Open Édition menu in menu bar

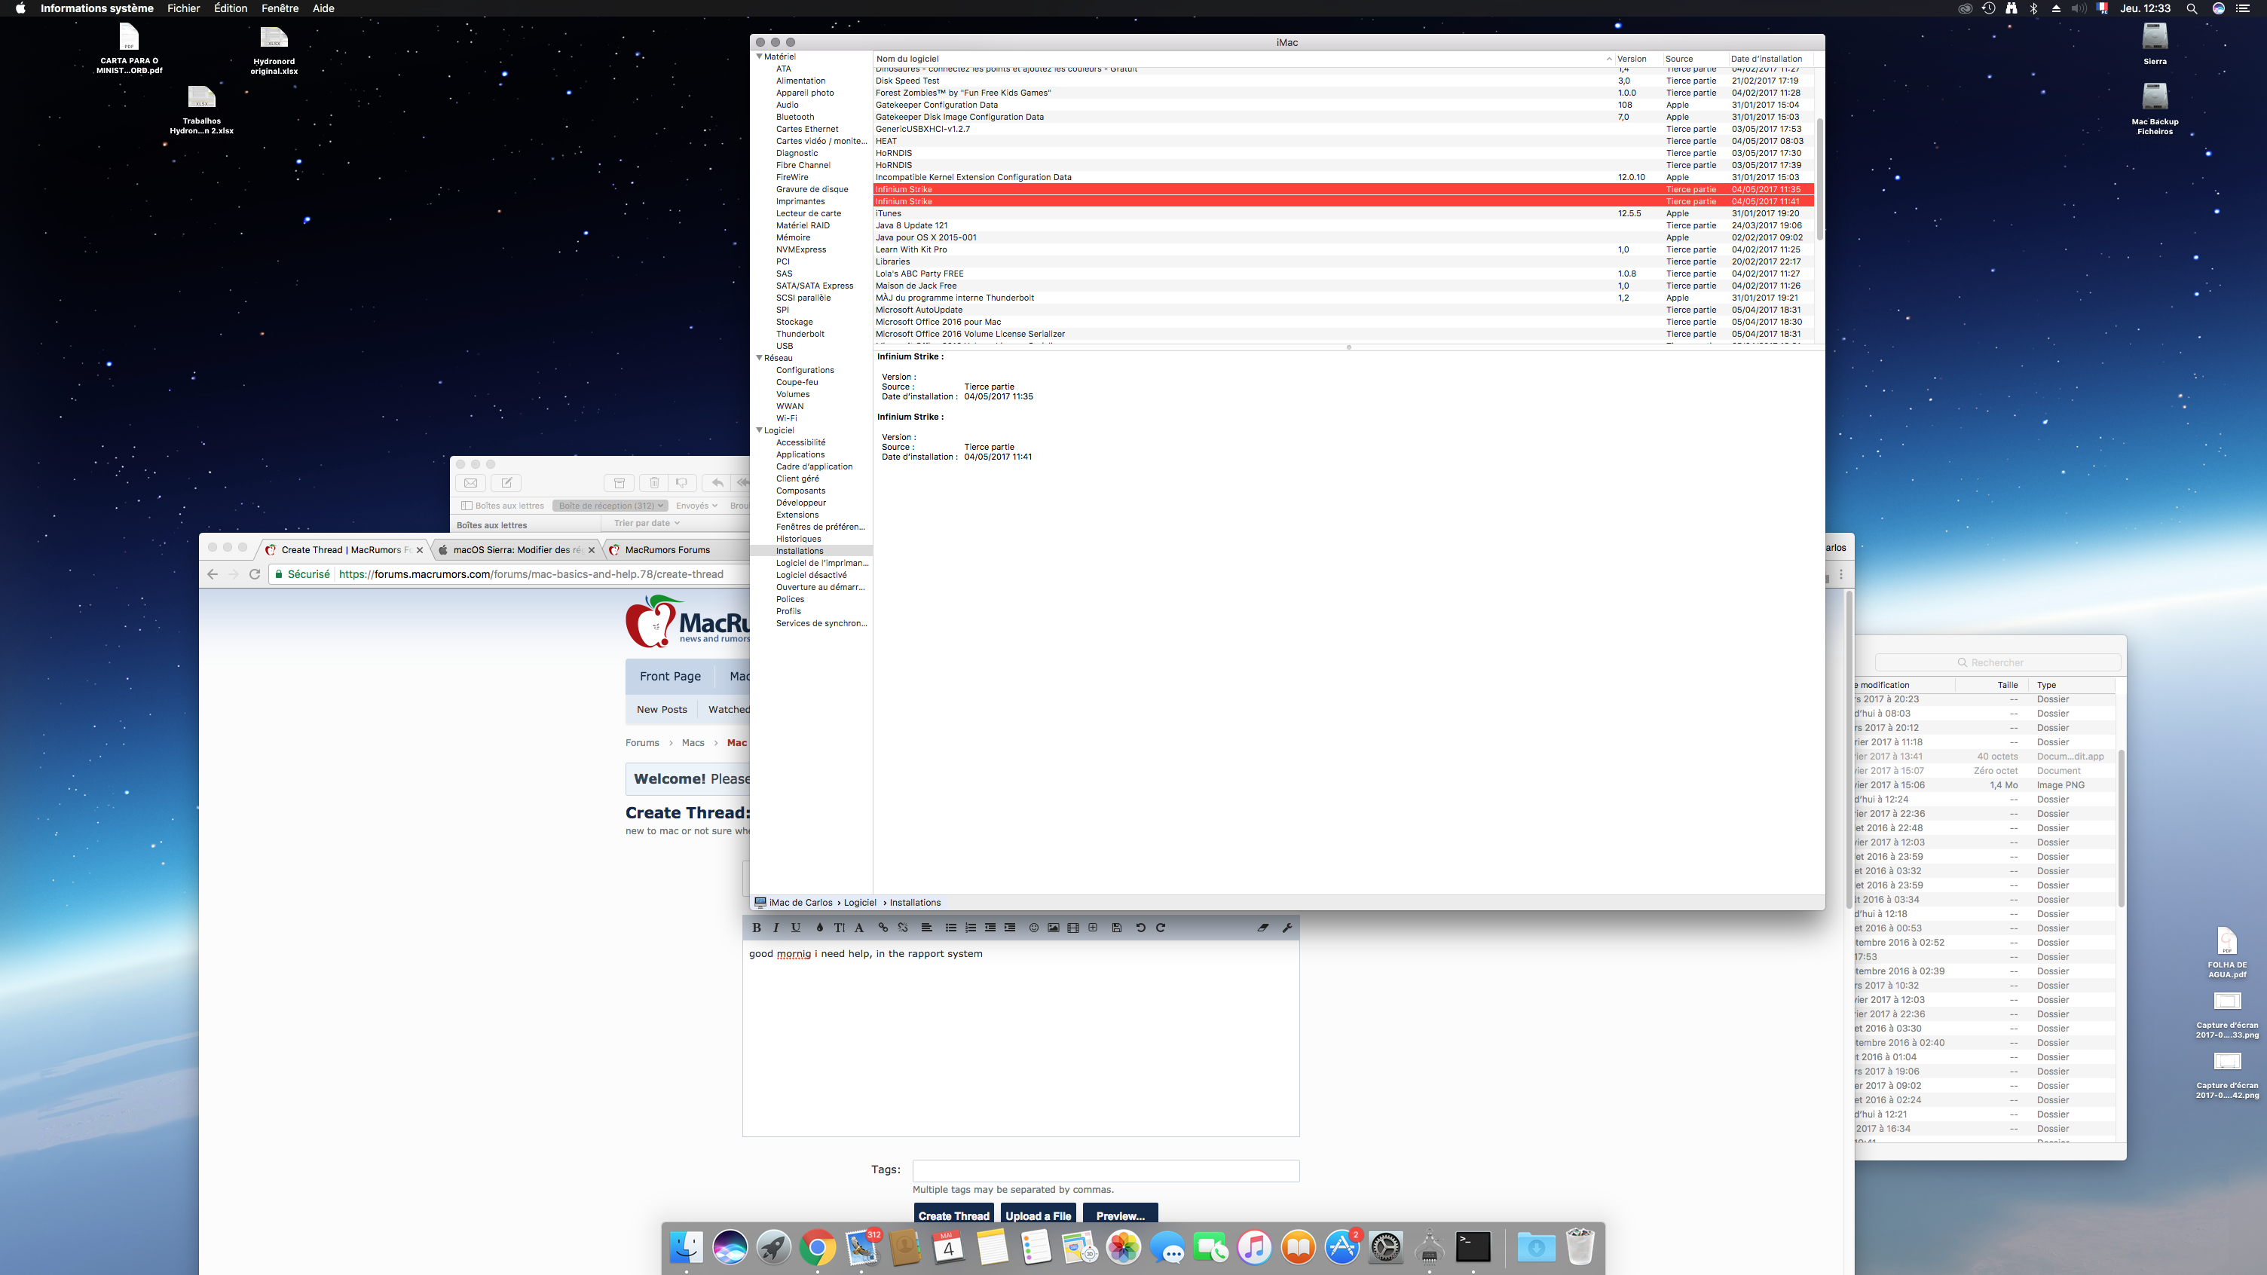[x=231, y=8]
